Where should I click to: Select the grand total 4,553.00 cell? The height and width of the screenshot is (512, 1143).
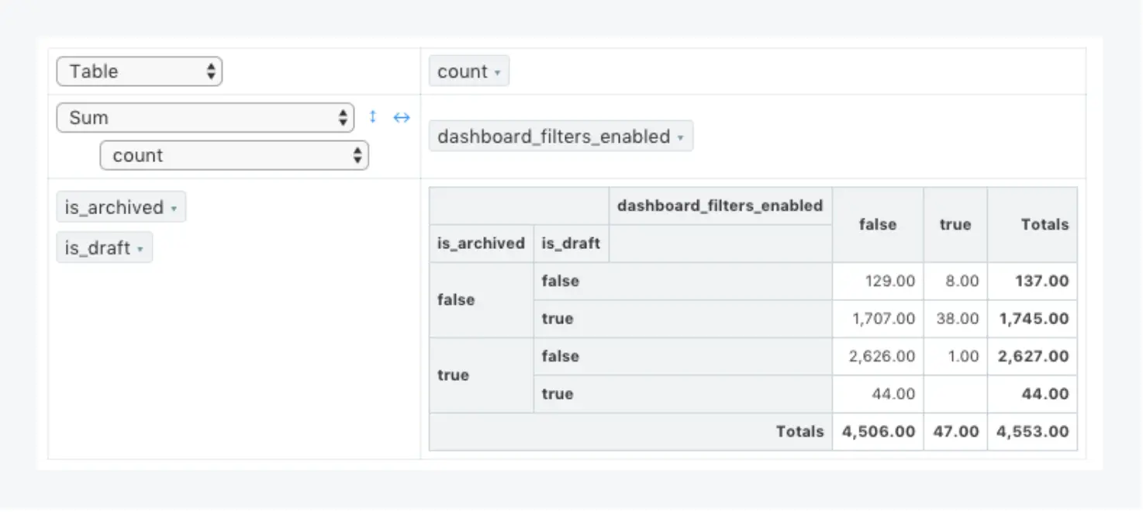[1032, 431]
